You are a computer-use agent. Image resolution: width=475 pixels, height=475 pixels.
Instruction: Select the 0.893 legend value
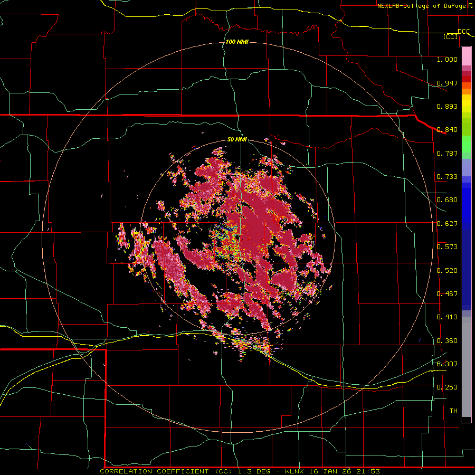click(x=447, y=106)
